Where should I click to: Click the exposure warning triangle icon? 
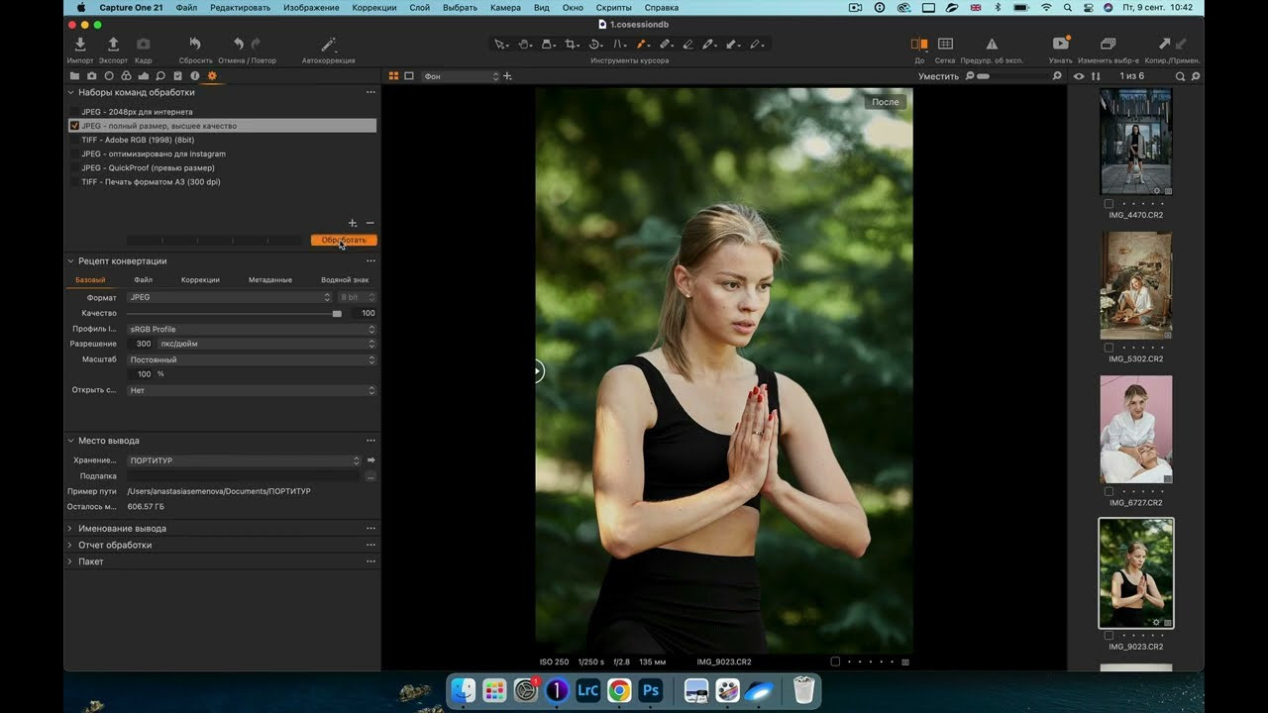coord(992,45)
